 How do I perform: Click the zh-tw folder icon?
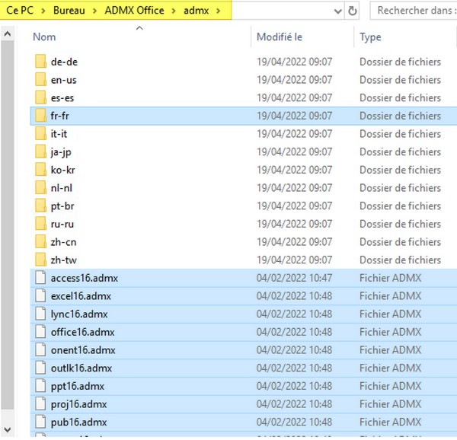(41, 260)
